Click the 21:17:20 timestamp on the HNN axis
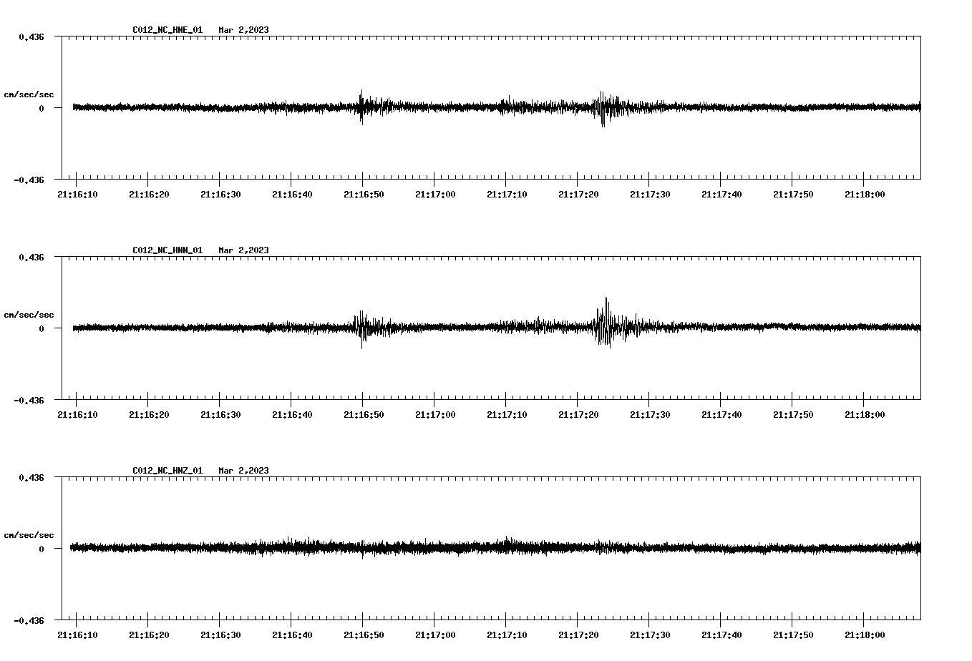Image resolution: width=972 pixels, height=661 pixels. 578,413
